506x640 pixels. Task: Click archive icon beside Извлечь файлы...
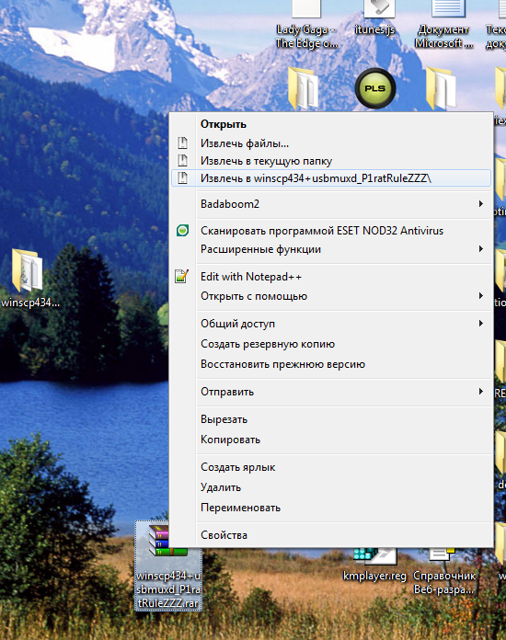[x=182, y=143]
